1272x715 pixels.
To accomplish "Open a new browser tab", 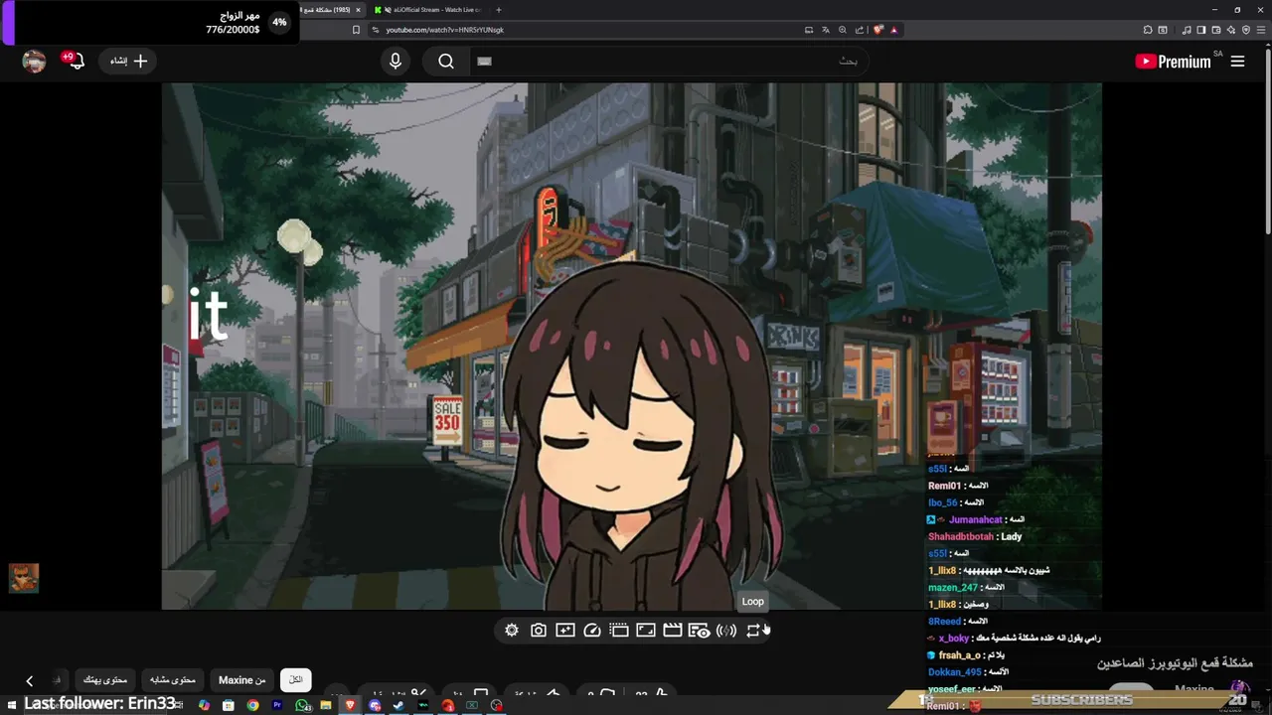I will (x=499, y=10).
